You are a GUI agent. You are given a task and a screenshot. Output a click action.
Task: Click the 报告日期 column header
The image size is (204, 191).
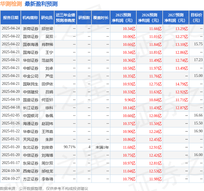10,17
